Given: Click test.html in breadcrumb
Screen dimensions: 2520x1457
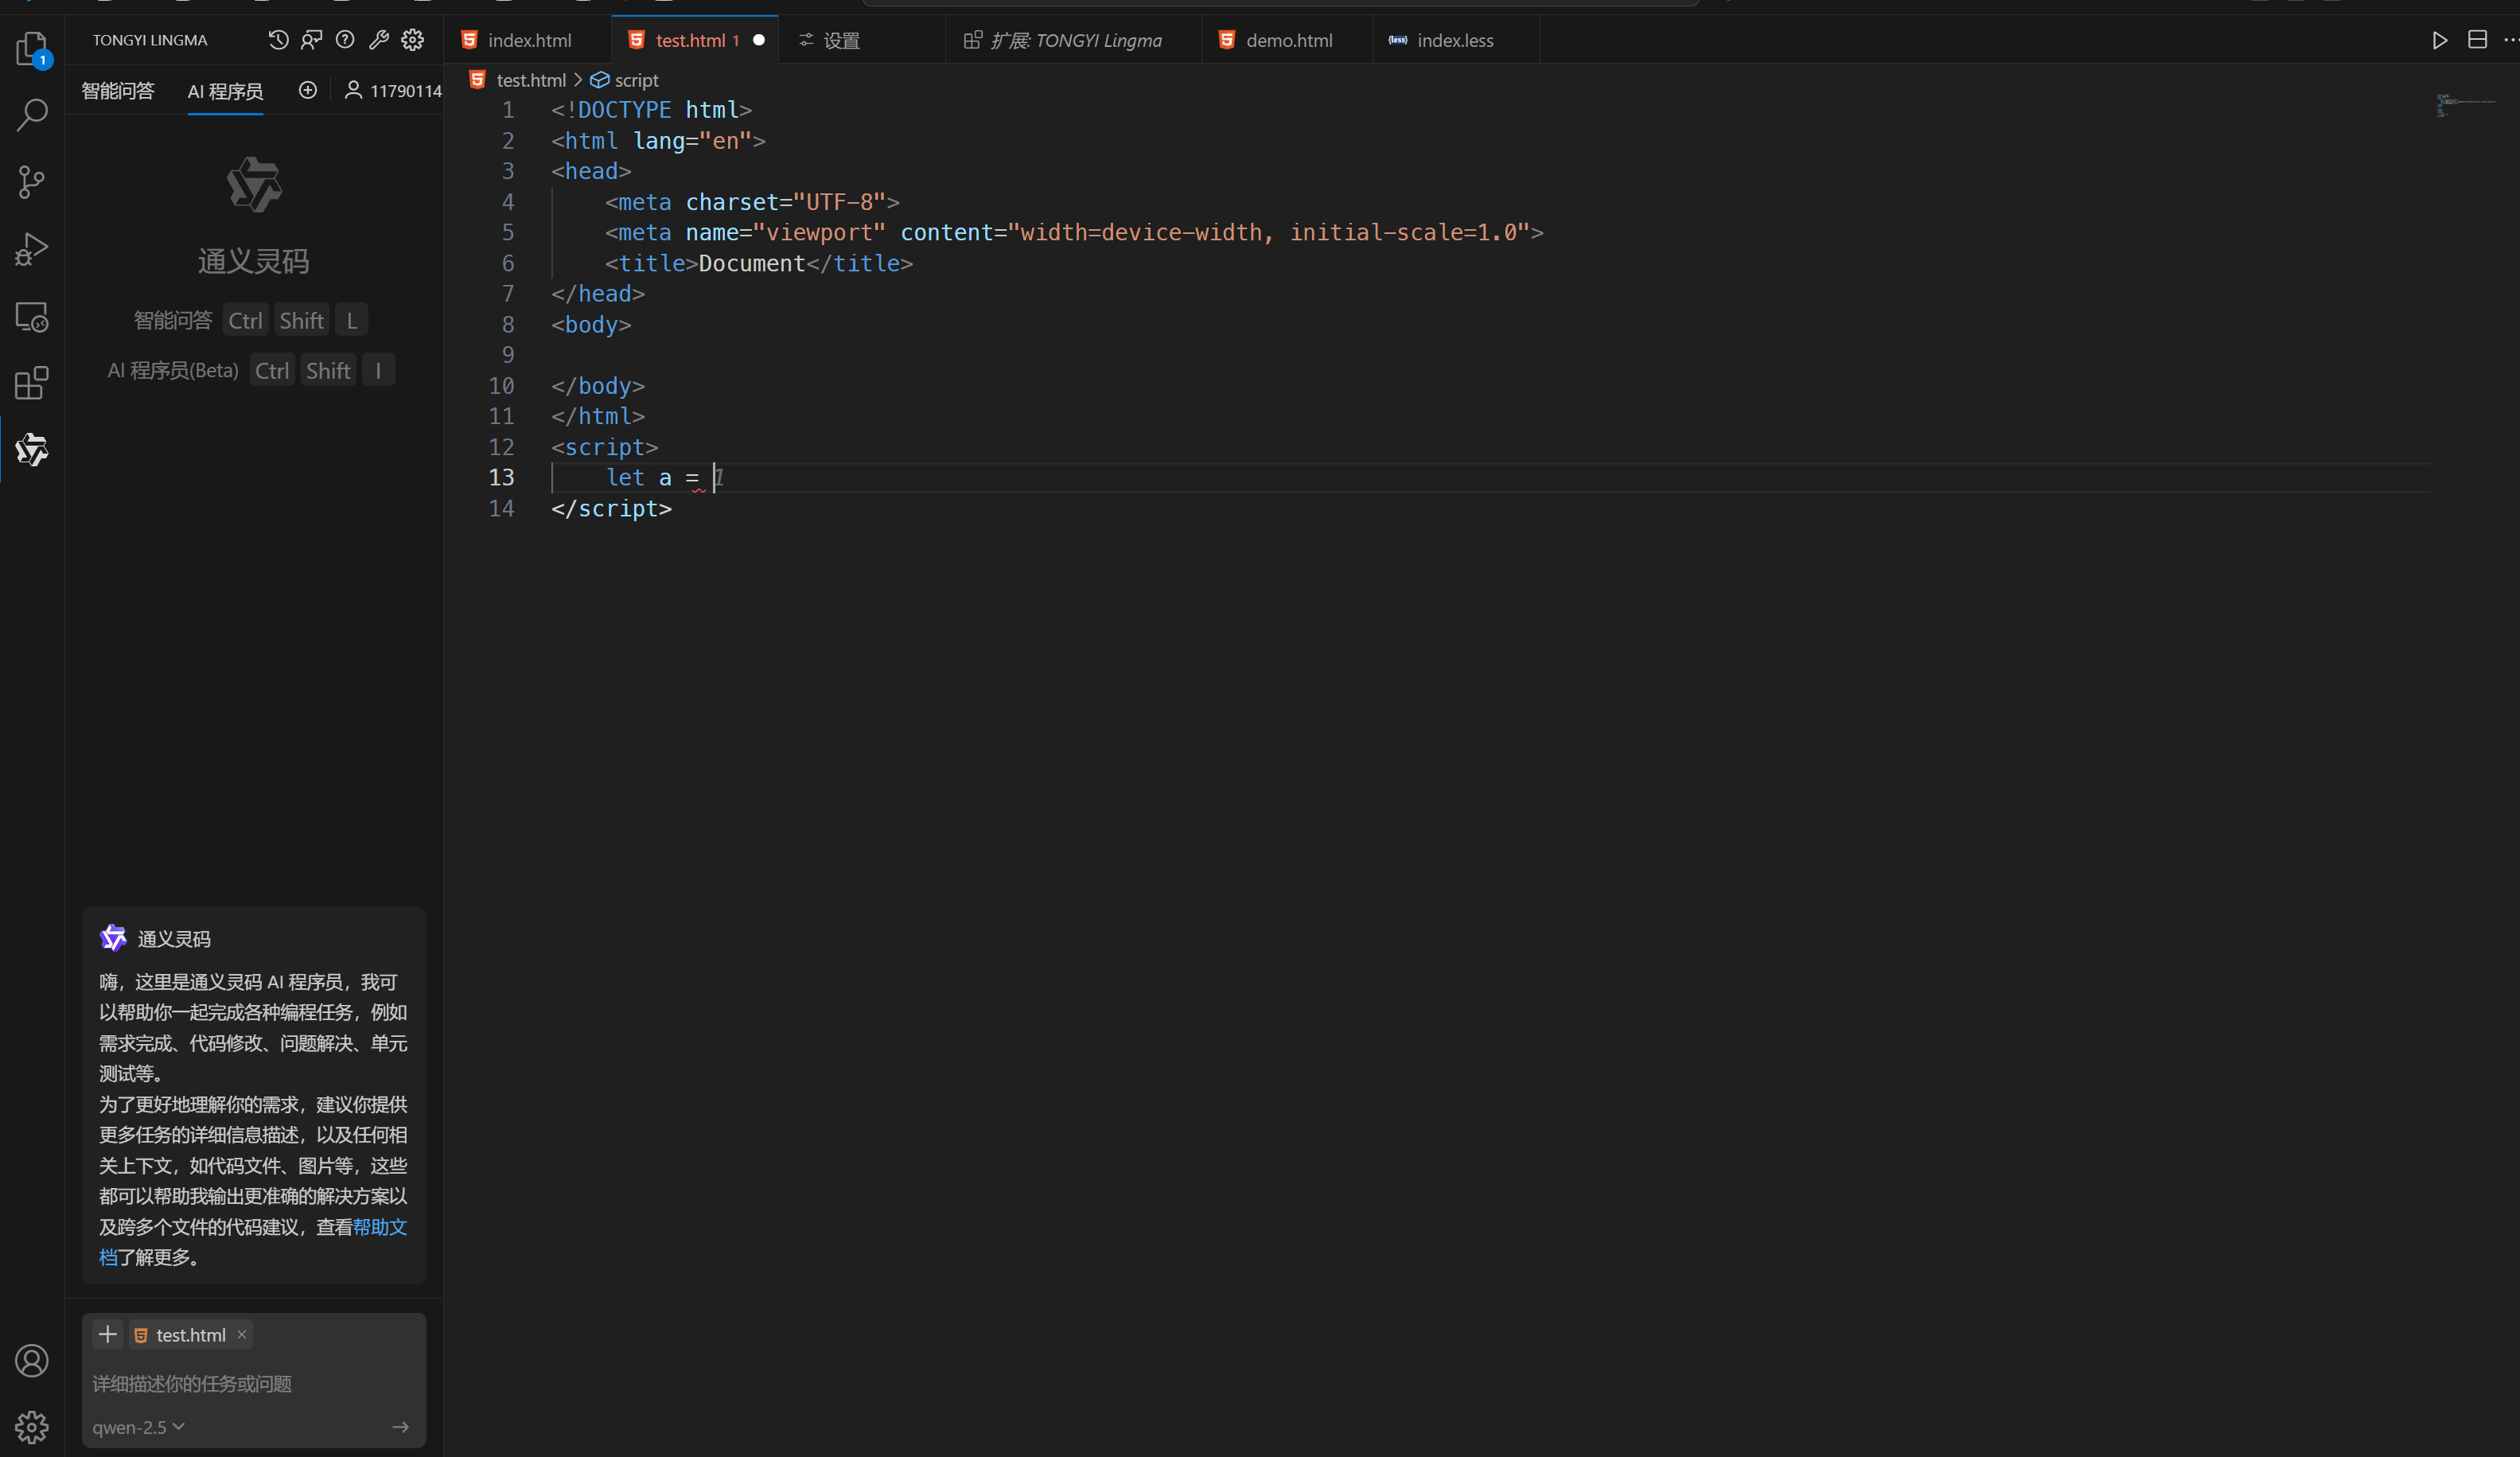Looking at the screenshot, I should 530,80.
